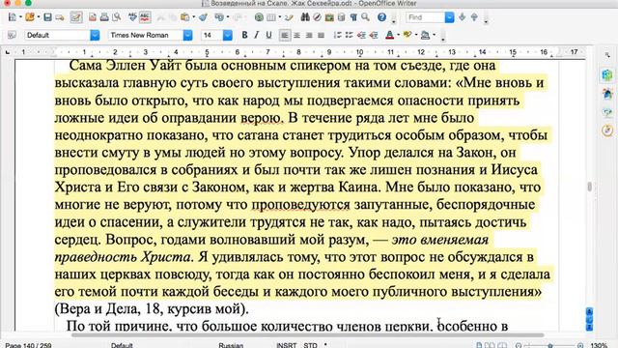Screen dimensions: 618x348
Task: Expand Undo history dropdown arrow
Action: pyautogui.click(x=228, y=17)
